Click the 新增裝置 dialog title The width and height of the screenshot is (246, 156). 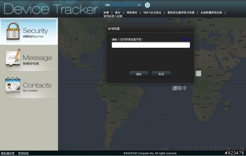pyautogui.click(x=114, y=29)
